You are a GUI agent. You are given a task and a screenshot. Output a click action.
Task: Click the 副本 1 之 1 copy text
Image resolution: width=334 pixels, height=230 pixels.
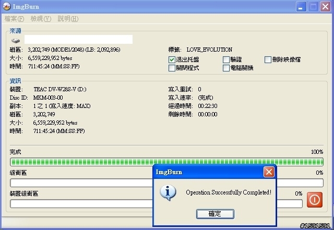coord(62,106)
